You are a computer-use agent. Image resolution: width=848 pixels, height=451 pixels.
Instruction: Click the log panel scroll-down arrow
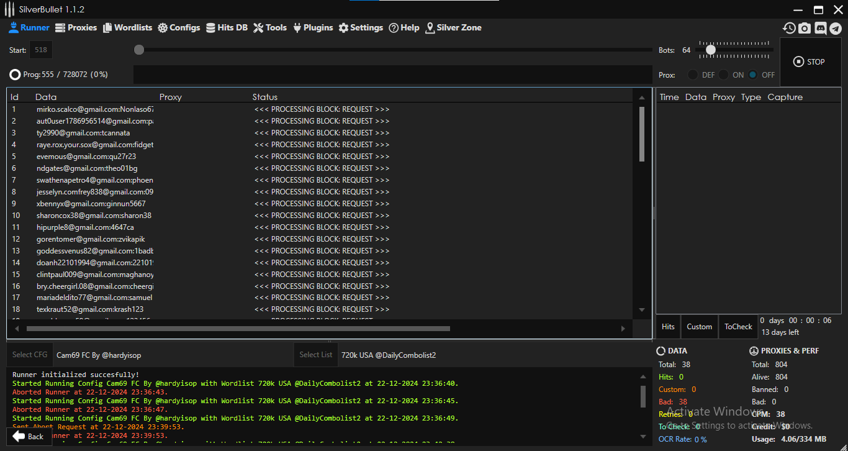click(643, 437)
